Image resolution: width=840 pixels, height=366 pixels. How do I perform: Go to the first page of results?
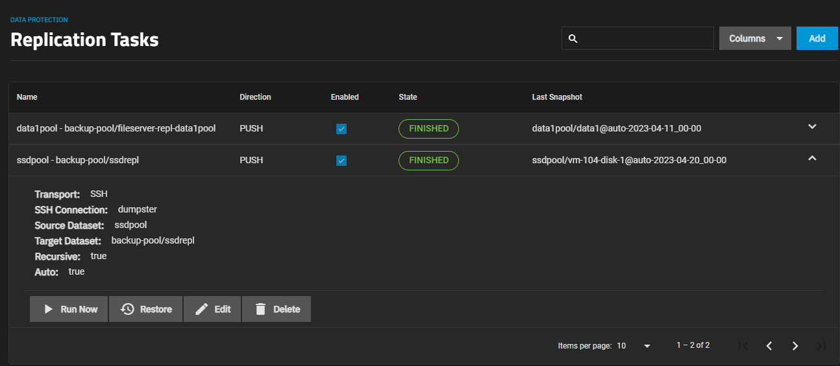743,346
